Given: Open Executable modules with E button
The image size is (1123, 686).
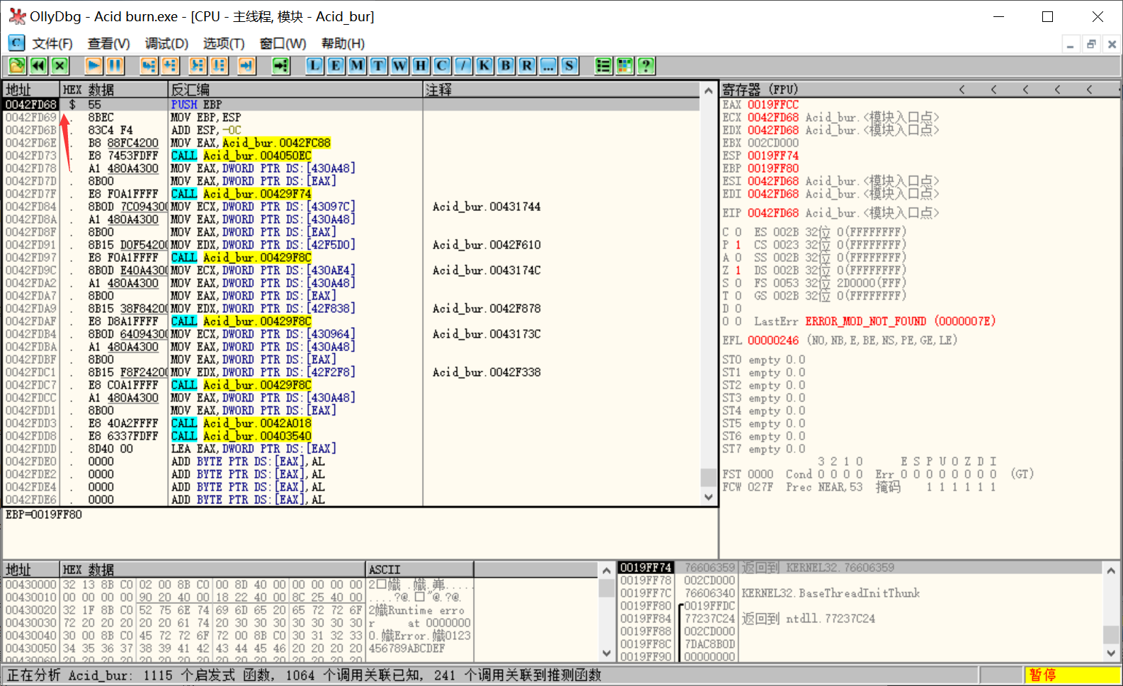Looking at the screenshot, I should pyautogui.click(x=336, y=66).
